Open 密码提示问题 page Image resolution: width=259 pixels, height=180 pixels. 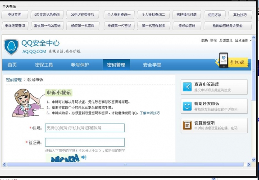(x=186, y=15)
